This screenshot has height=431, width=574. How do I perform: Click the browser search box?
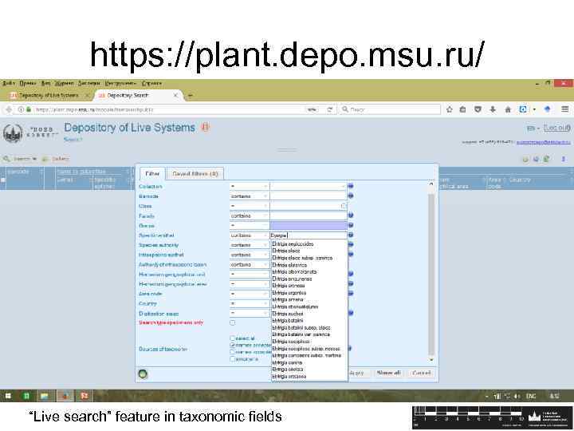coord(390,109)
